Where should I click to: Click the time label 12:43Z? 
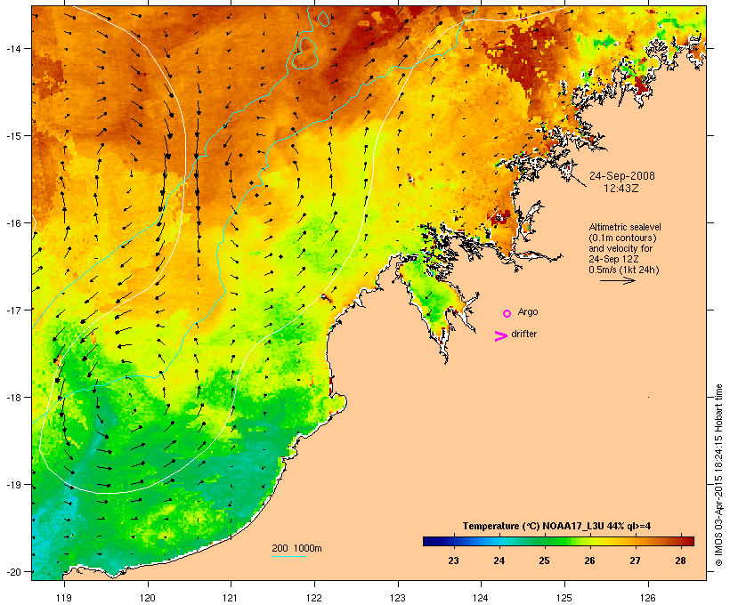pos(621,189)
